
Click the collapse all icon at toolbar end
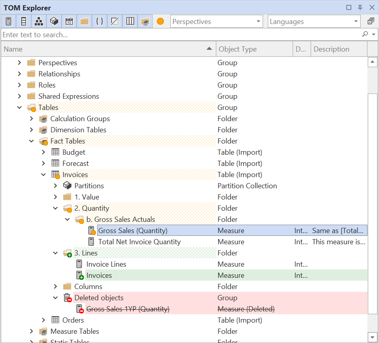[x=371, y=21]
